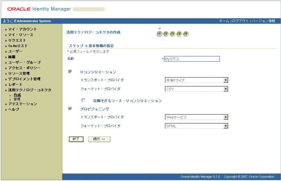Image resolution: width=281 pixels, height=181 pixels.
Task: Expand ユーザー in the sidebar
Action: click(x=15, y=51)
